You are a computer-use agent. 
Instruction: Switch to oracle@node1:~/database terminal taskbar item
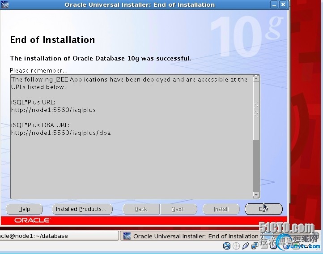click(59, 236)
